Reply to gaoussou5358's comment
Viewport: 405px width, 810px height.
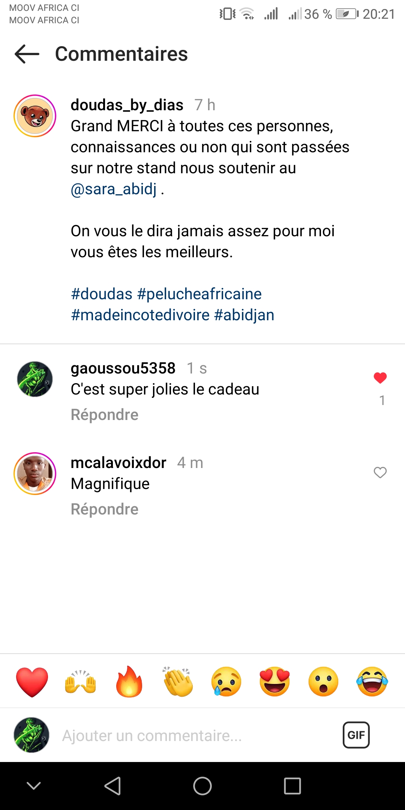pyautogui.click(x=105, y=415)
